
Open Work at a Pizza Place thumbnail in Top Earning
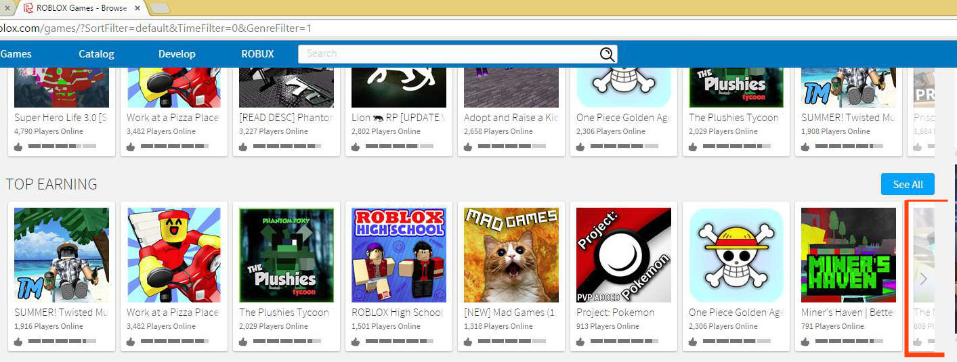pyautogui.click(x=174, y=255)
